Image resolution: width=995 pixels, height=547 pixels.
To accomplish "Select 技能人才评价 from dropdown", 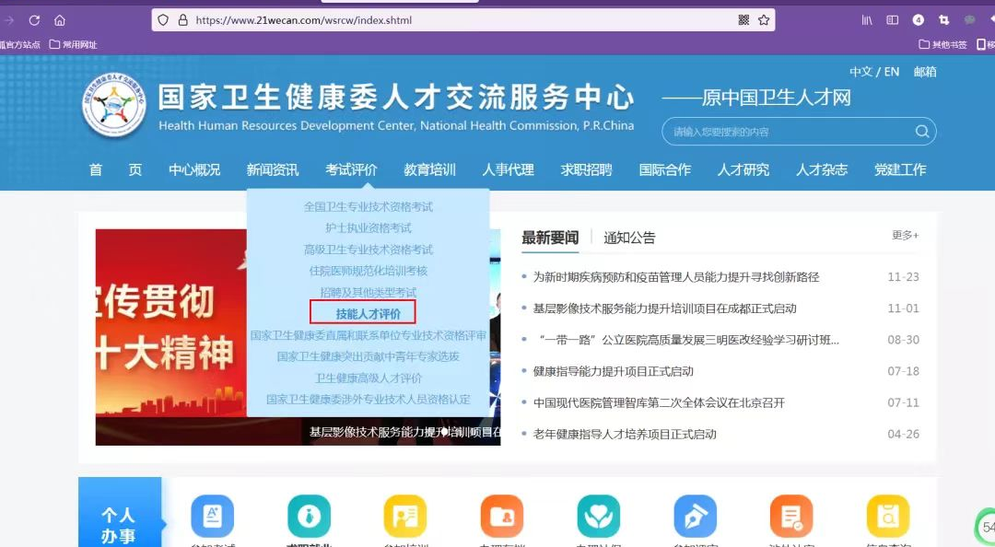I will click(x=368, y=313).
